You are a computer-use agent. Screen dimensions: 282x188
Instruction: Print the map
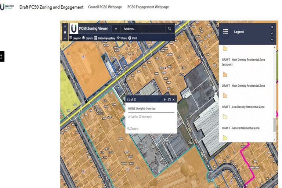(x=133, y=38)
